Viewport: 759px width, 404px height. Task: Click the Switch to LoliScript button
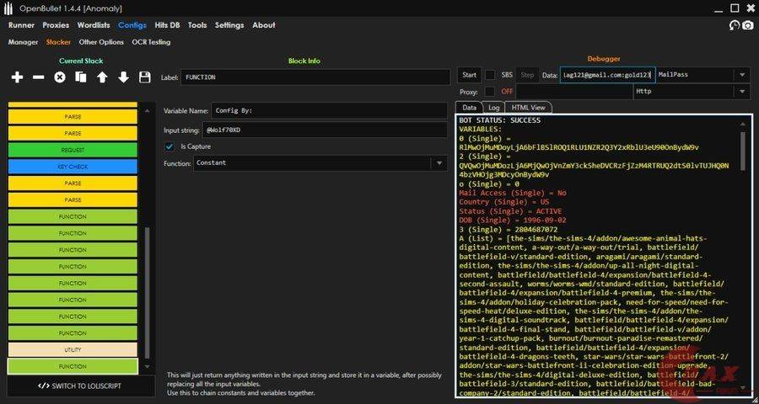pyautogui.click(x=80, y=385)
